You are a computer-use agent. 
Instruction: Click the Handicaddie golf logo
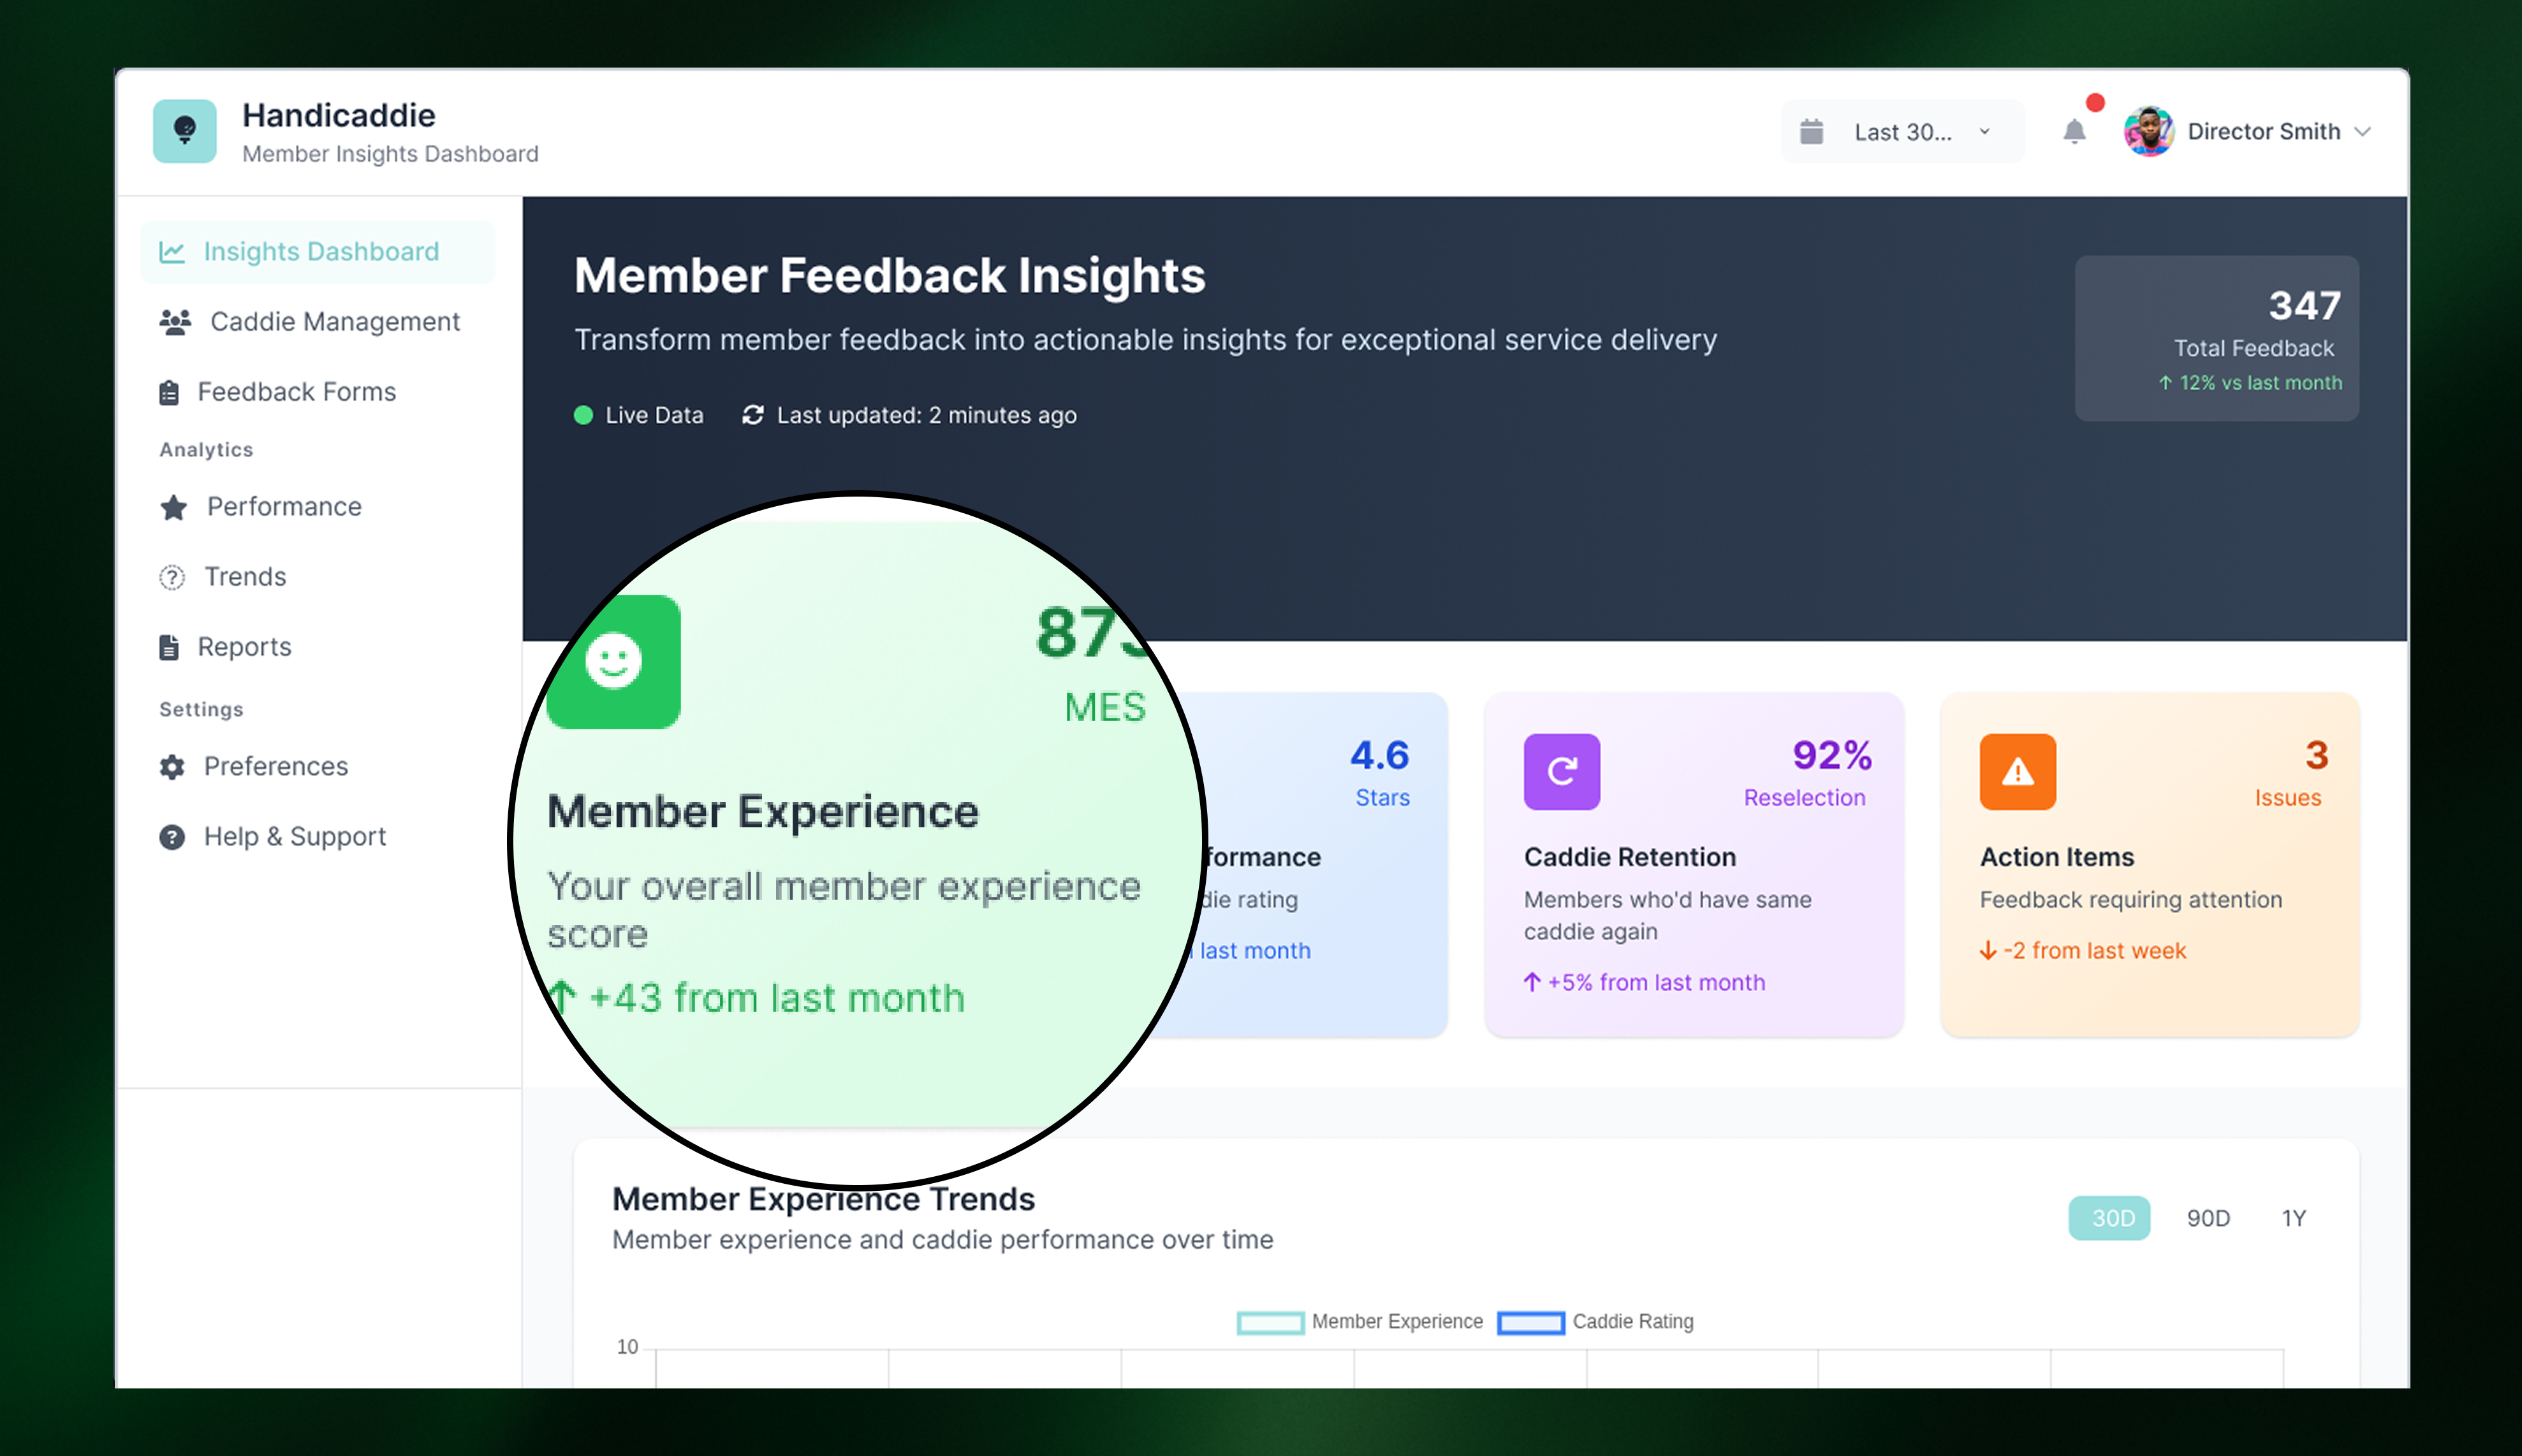(185, 130)
